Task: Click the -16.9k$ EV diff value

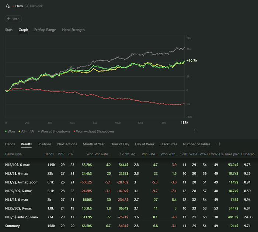Action: [x=122, y=191]
